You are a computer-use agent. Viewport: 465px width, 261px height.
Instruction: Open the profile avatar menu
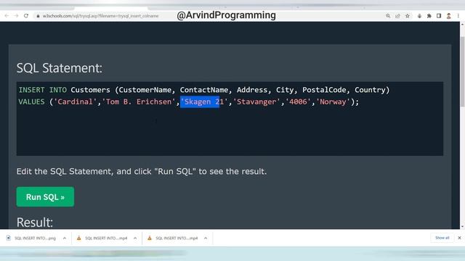pos(449,16)
